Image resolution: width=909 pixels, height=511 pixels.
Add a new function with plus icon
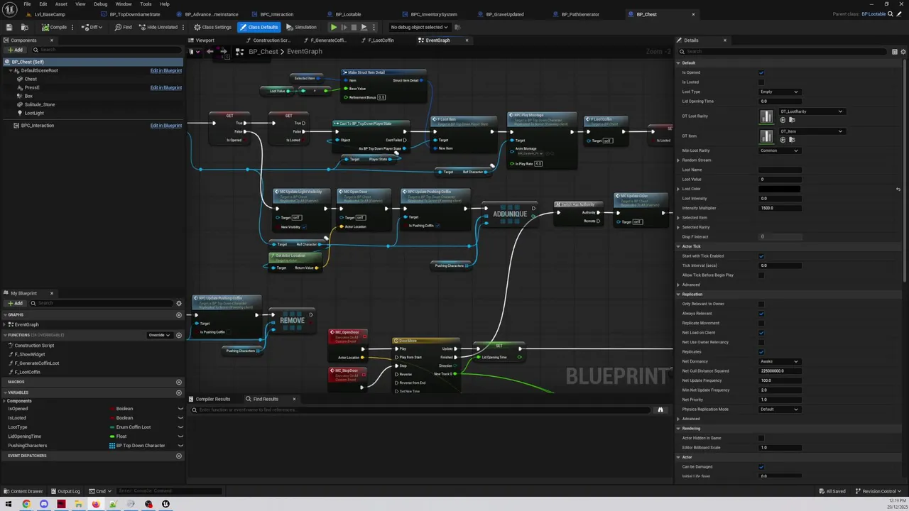178,335
